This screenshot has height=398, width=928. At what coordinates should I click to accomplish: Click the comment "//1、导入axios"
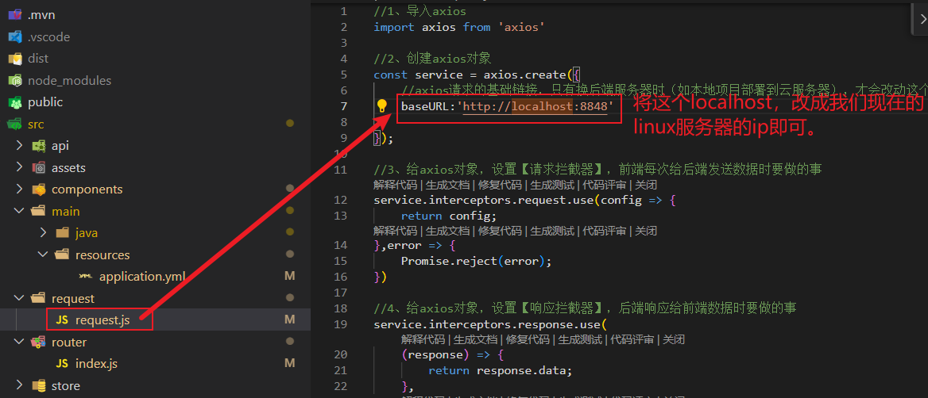pyautogui.click(x=420, y=11)
